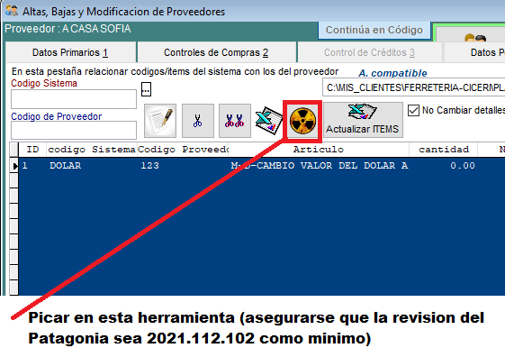This screenshot has width=505, height=357.
Task: Click the ellipsis lookup button next to Codigo Sistema
Action: [146, 89]
